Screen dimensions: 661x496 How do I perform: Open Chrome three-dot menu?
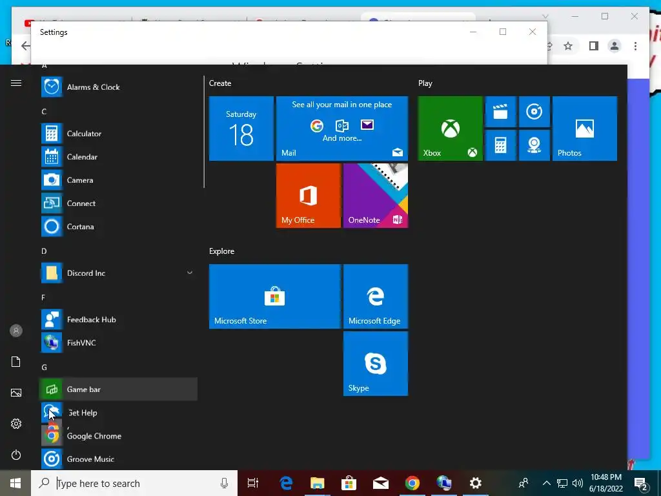[635, 46]
